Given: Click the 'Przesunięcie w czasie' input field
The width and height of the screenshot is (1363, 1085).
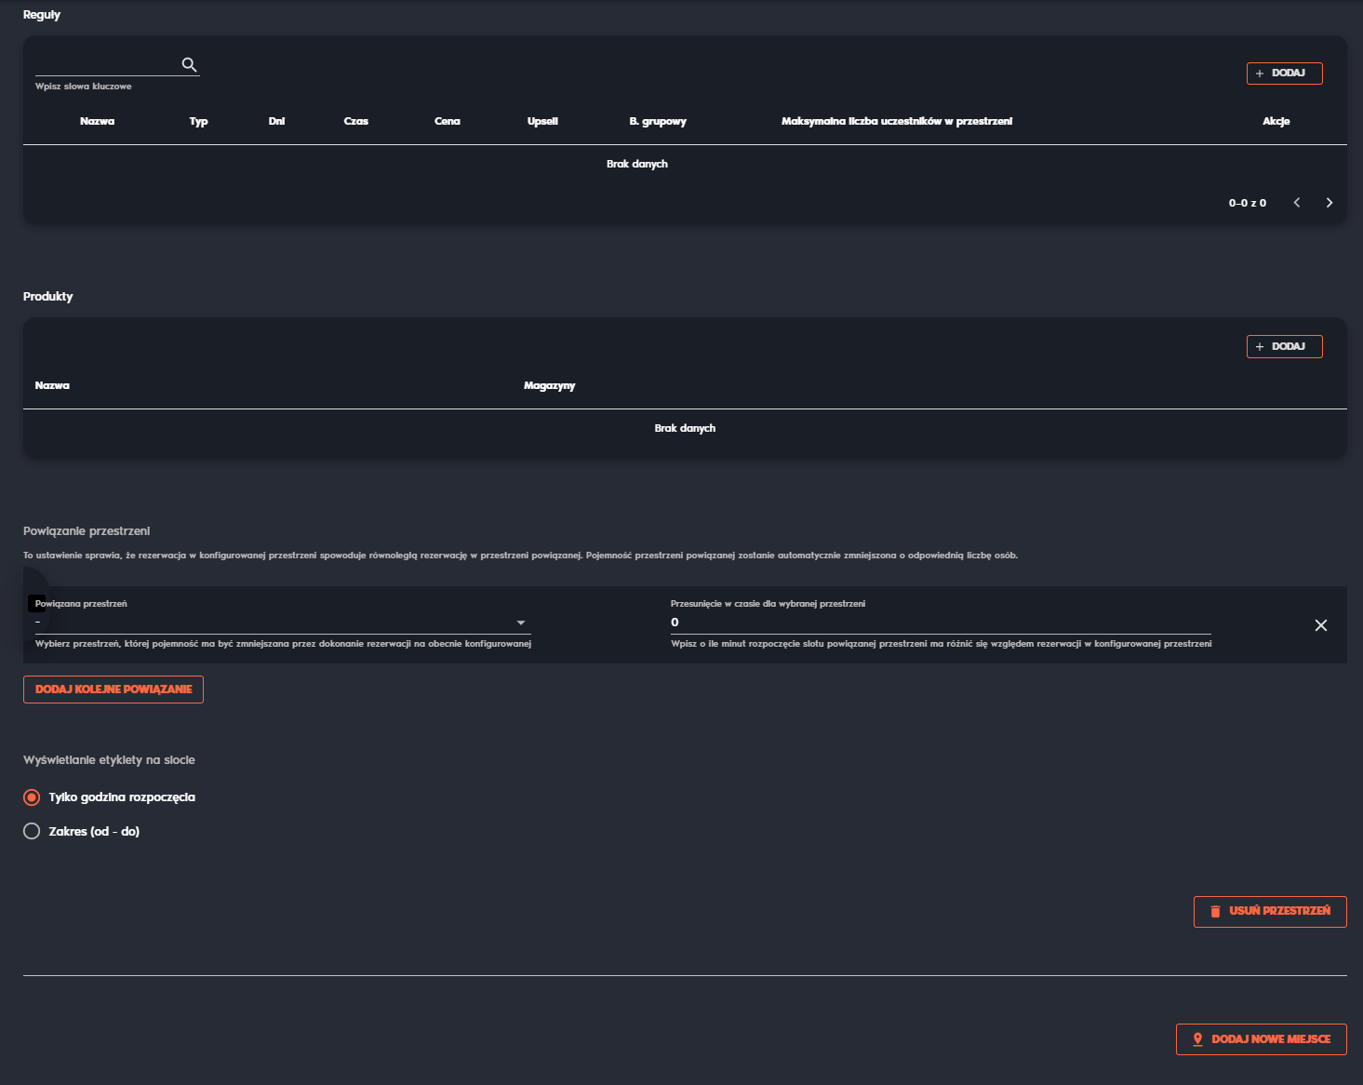Looking at the screenshot, I should [941, 623].
